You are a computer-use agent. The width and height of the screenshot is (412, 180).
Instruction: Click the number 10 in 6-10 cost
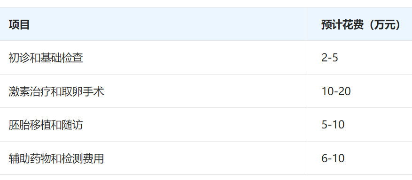(x=338, y=158)
